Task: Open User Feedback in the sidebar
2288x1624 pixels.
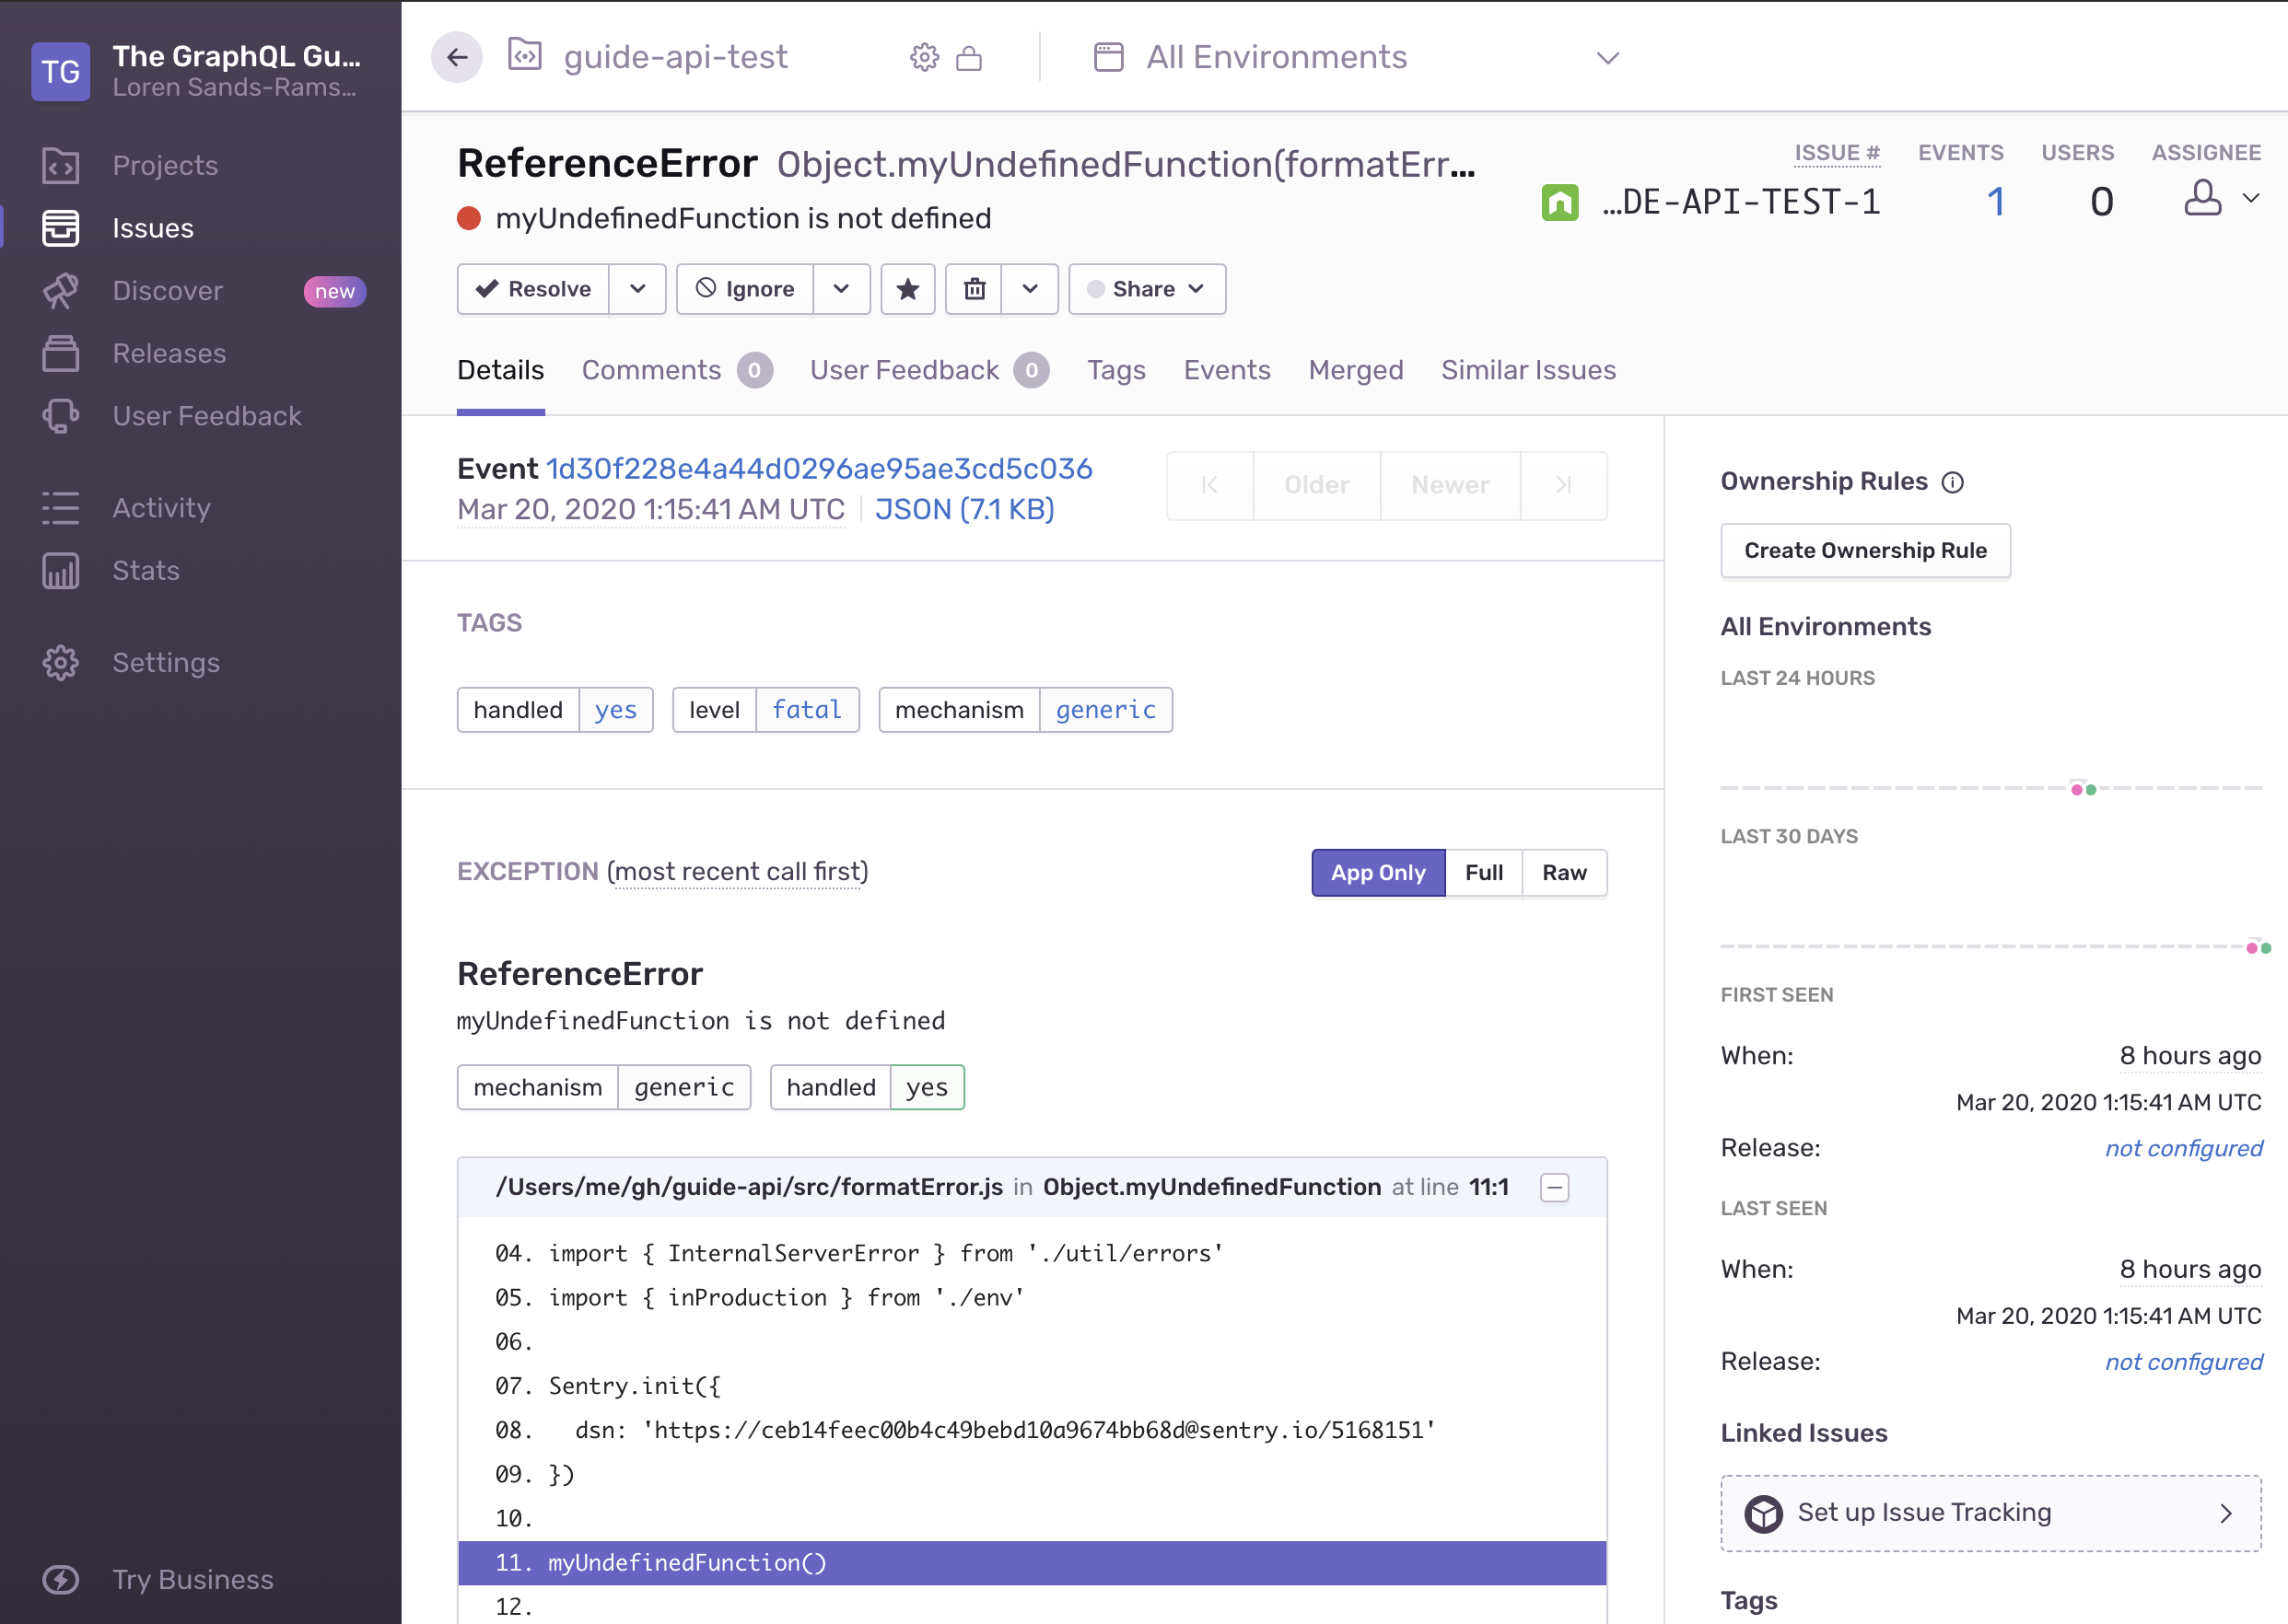Action: pos(206,416)
